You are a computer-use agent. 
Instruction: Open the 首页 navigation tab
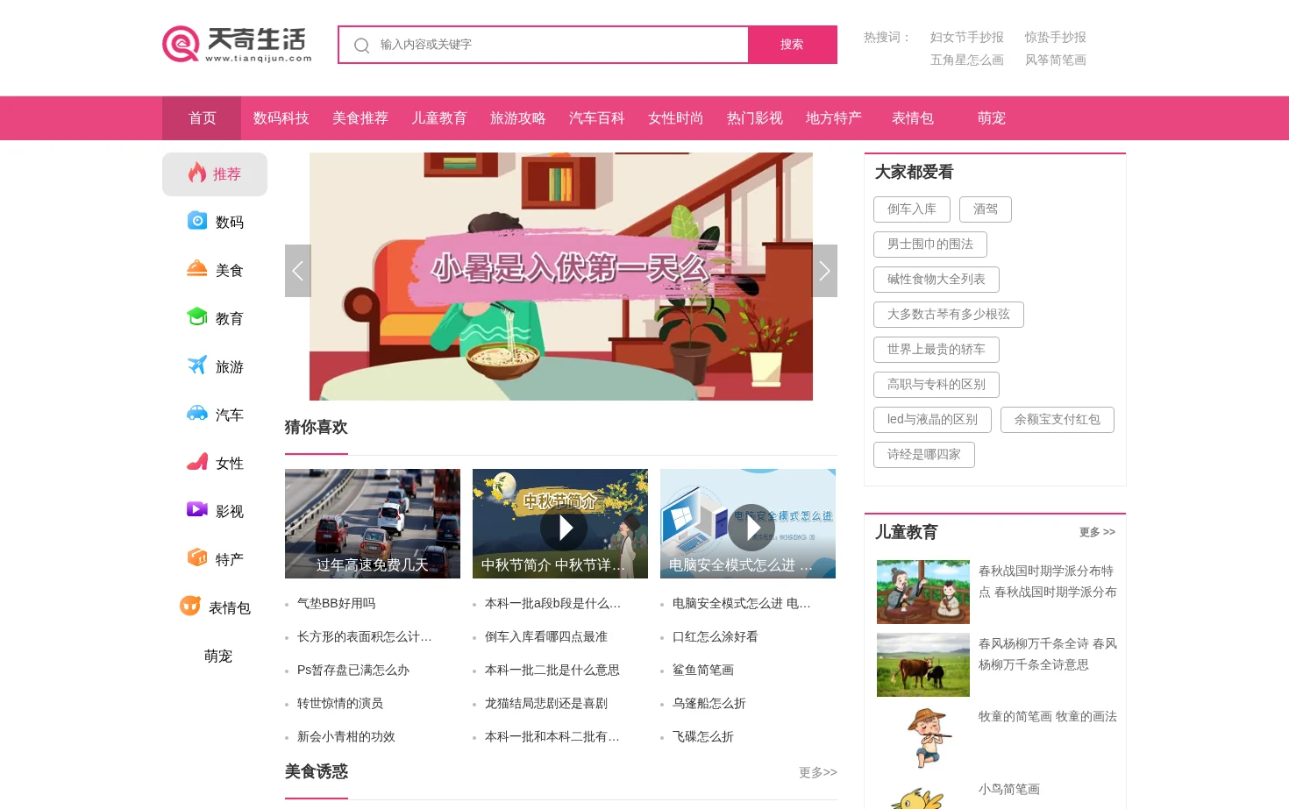[202, 118]
